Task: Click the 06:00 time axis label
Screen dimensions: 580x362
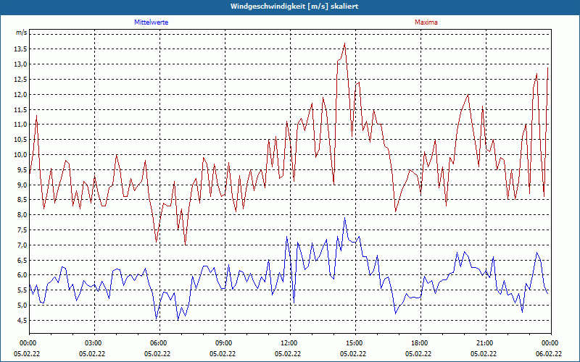Action: coord(159,343)
